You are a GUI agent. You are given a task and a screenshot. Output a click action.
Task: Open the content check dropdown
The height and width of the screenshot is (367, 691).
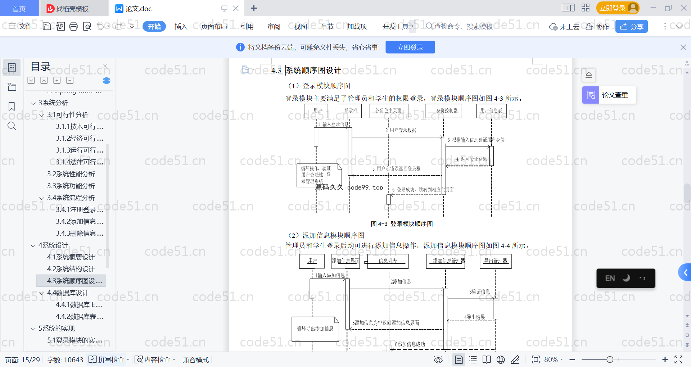point(174,359)
